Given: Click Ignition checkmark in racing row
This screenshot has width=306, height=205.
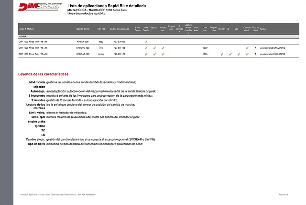Looking at the screenshot, I should [222, 54].
